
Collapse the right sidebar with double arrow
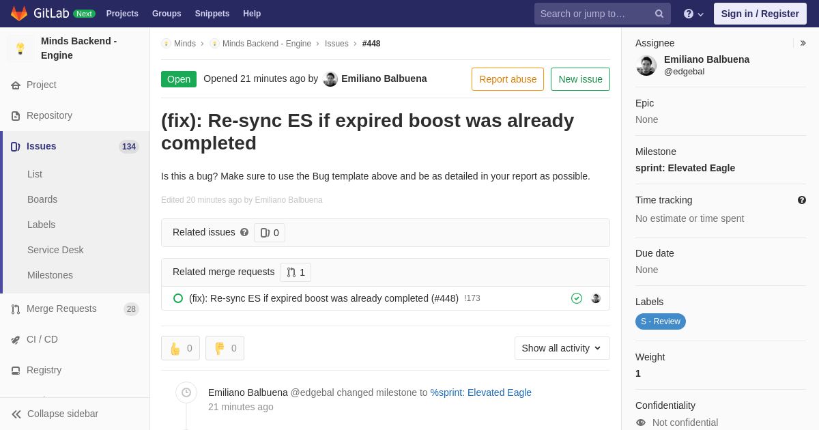[803, 43]
